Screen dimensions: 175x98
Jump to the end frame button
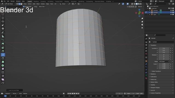[x=78, y=94]
